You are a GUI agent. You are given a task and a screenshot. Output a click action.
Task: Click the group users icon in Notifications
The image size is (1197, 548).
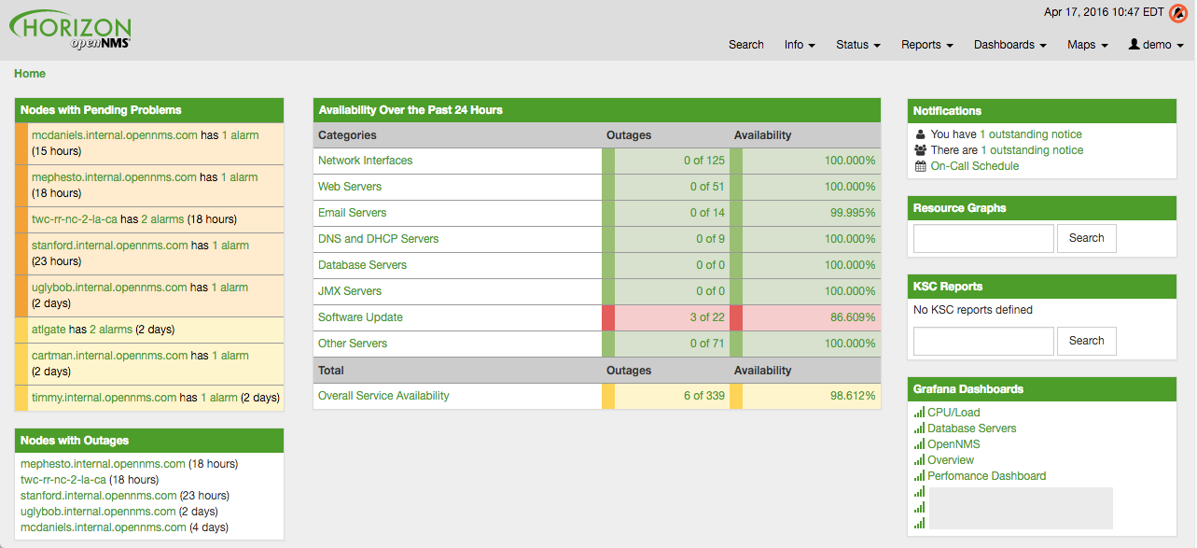pos(921,150)
